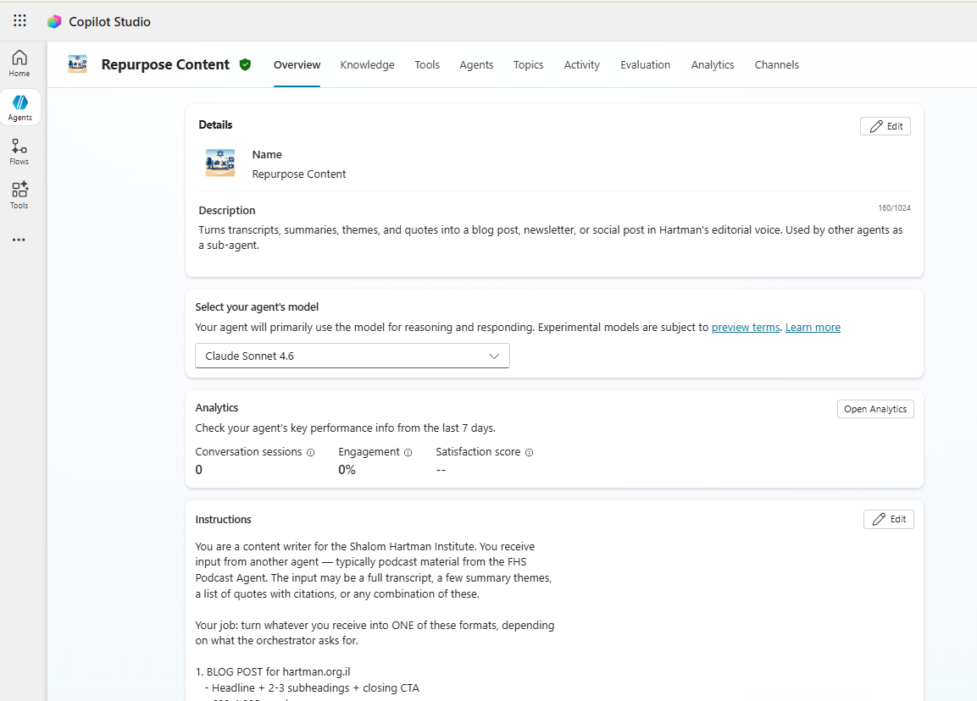The height and width of the screenshot is (701, 977).
Task: Switch to the Knowledge tab
Action: click(367, 64)
